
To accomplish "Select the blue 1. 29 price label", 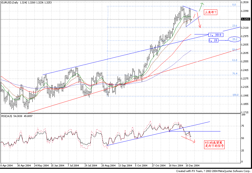I will [x=214, y=40].
